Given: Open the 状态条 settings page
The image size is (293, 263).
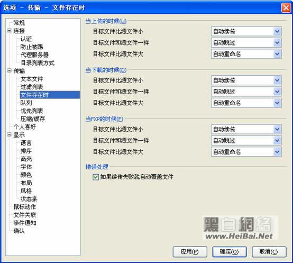Looking at the screenshot, I should click(x=29, y=199).
